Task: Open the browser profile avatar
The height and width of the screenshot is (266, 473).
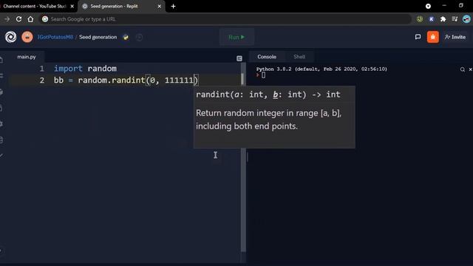Action: point(466,19)
